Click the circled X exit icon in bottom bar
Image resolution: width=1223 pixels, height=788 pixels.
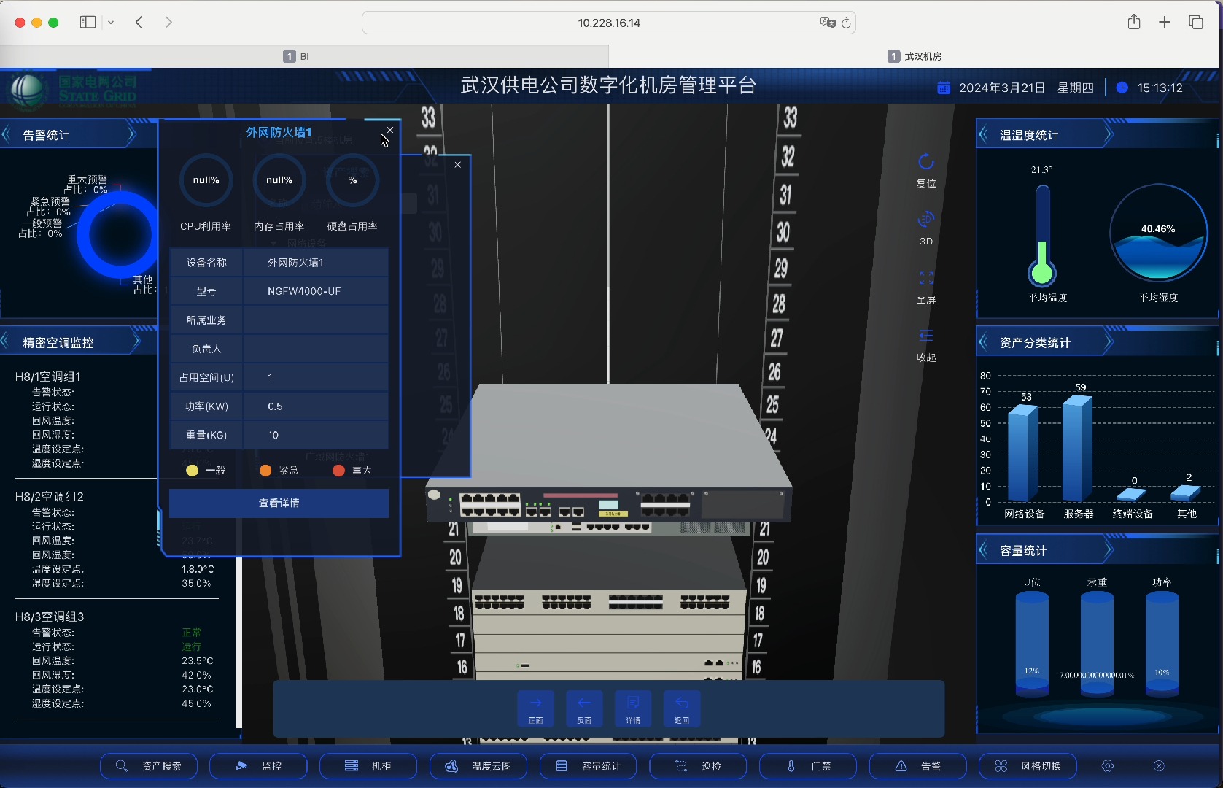pos(1159,766)
